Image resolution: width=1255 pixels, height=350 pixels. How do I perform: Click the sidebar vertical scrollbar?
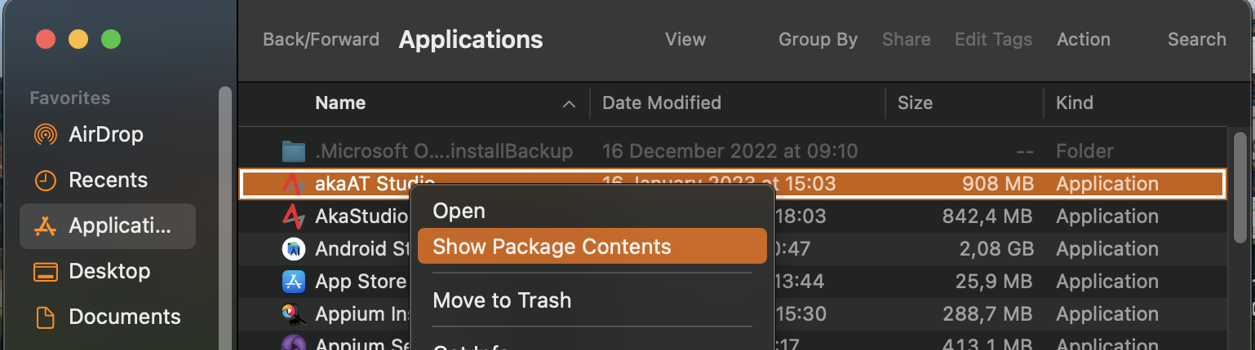click(224, 218)
